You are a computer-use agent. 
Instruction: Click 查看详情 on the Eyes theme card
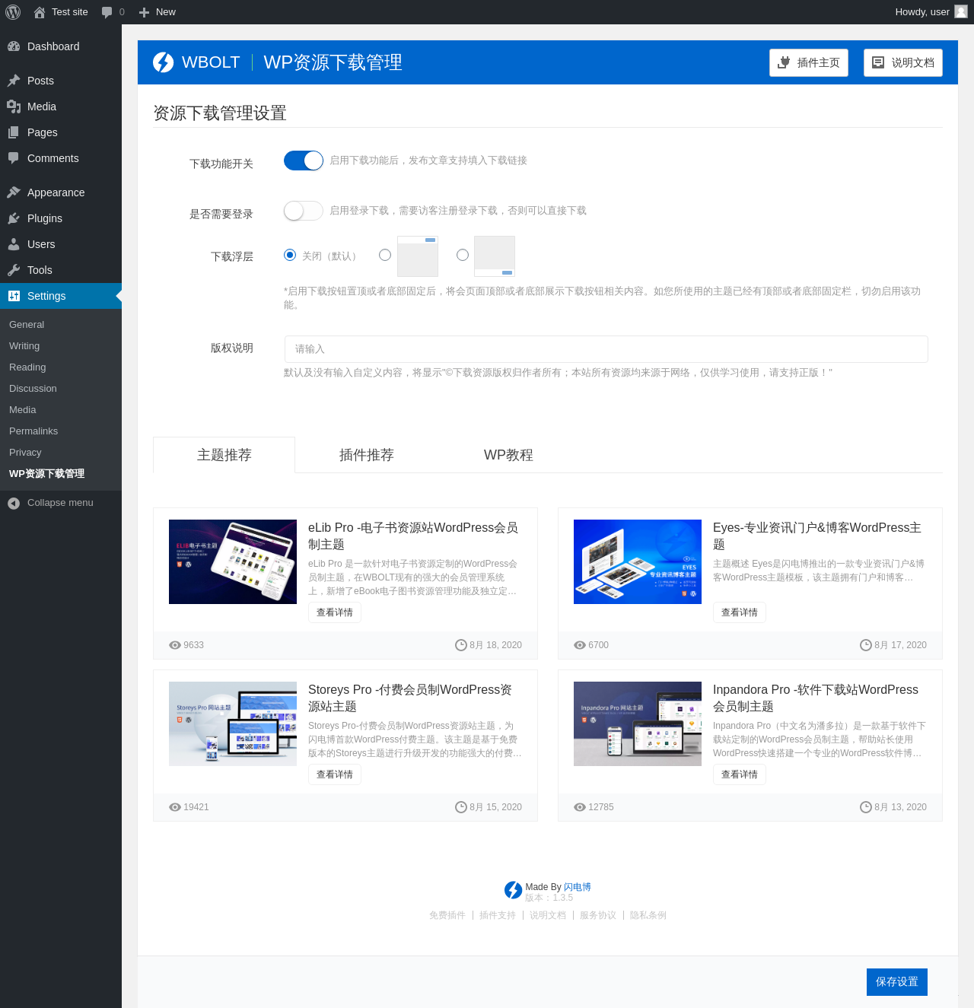(740, 612)
